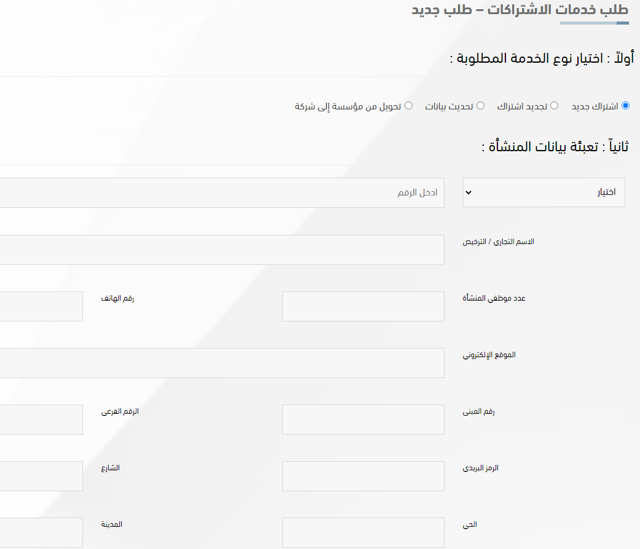The height and width of the screenshot is (549, 640).
Task: Click the الموقع الإلكتروني text field
Action: tap(221, 363)
